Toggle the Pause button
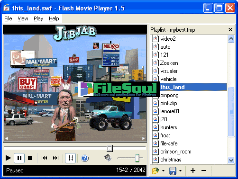This screenshot has width=238, height=179. (x=19, y=158)
